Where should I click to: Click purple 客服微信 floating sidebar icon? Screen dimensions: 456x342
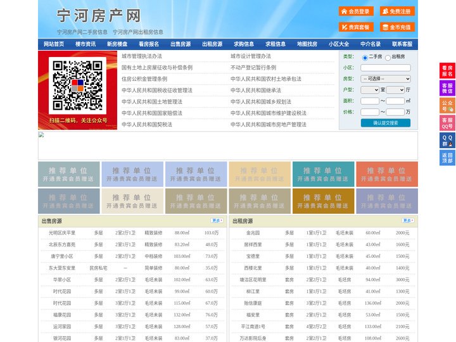click(447, 88)
